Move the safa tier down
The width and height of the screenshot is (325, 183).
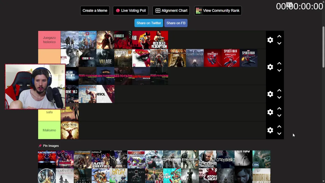pos(279,115)
